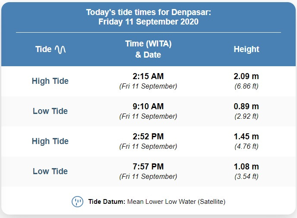The width and height of the screenshot is (297, 218).
Task: Click the first High Tide label
Action: coord(50,81)
